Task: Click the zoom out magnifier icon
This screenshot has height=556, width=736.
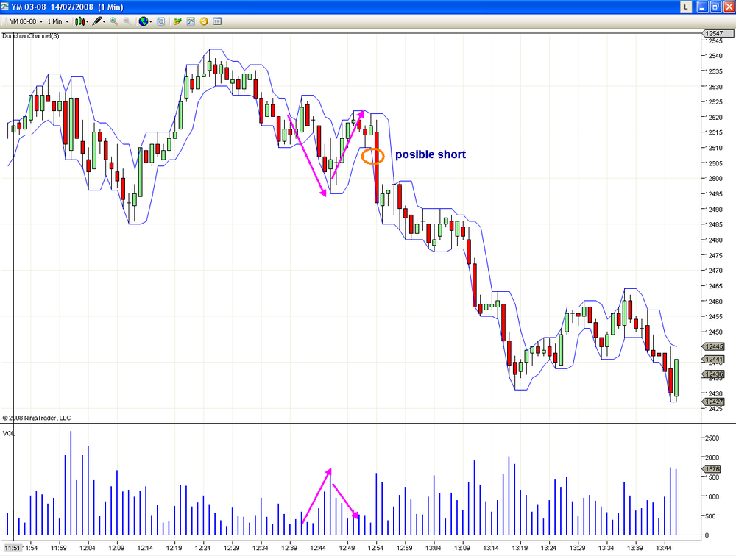Action: 127,21
